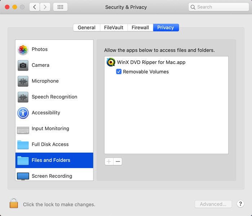This screenshot has width=252, height=216.
Task: Click the Files and Folders folder icon
Action: pyautogui.click(x=23, y=160)
